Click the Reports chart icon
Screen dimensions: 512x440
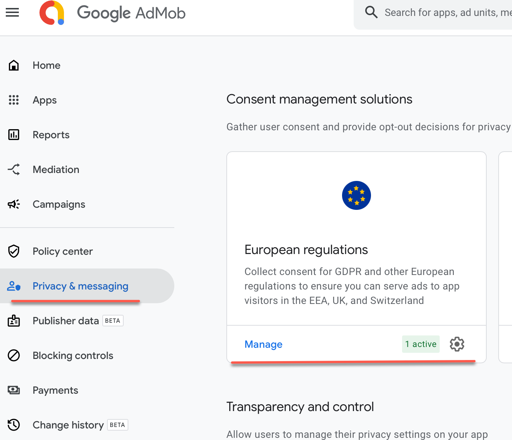[14, 135]
